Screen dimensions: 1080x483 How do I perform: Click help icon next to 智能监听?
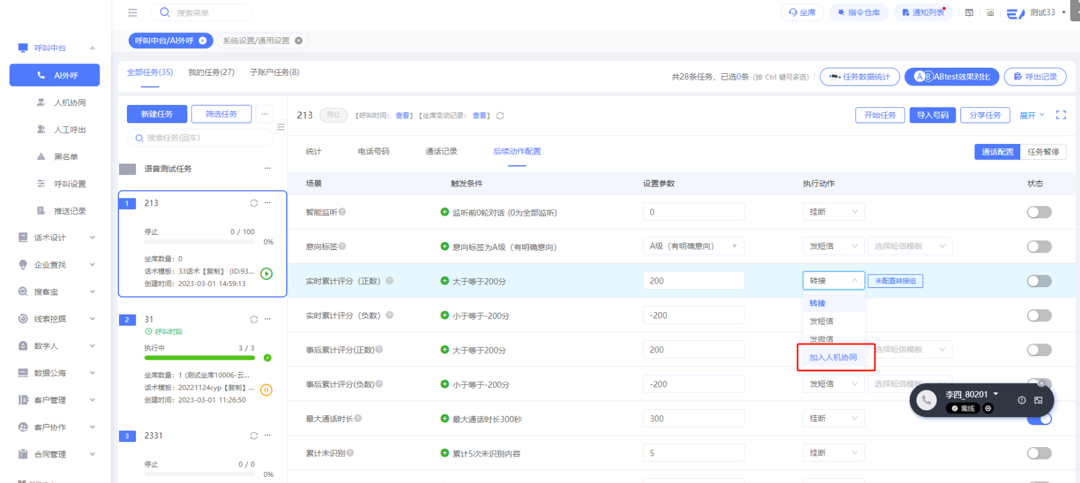(342, 212)
